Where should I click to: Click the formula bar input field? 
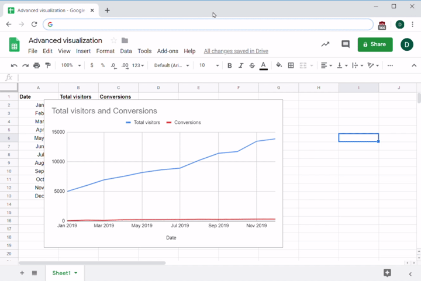click(x=216, y=78)
